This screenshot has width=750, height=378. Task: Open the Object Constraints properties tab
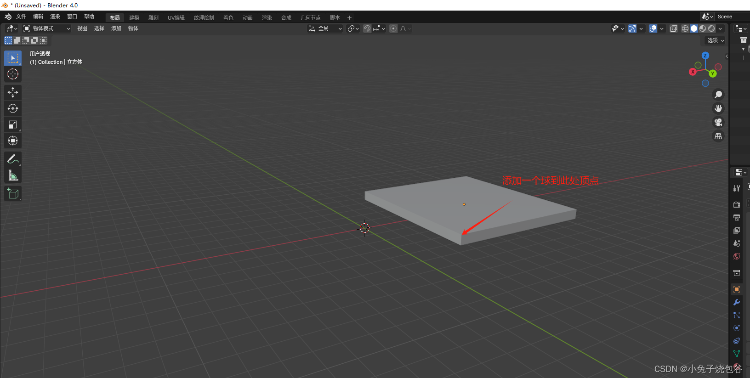(737, 341)
